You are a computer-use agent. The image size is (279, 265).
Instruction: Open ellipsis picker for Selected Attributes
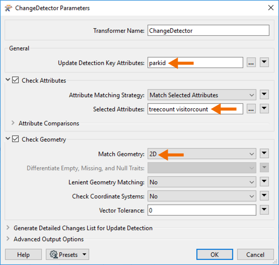pos(251,109)
